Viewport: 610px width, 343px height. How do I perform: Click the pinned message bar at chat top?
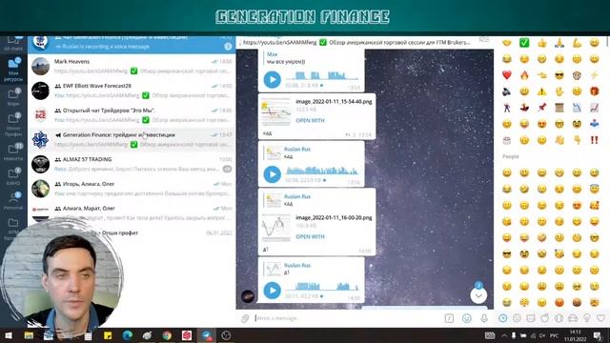click(356, 42)
